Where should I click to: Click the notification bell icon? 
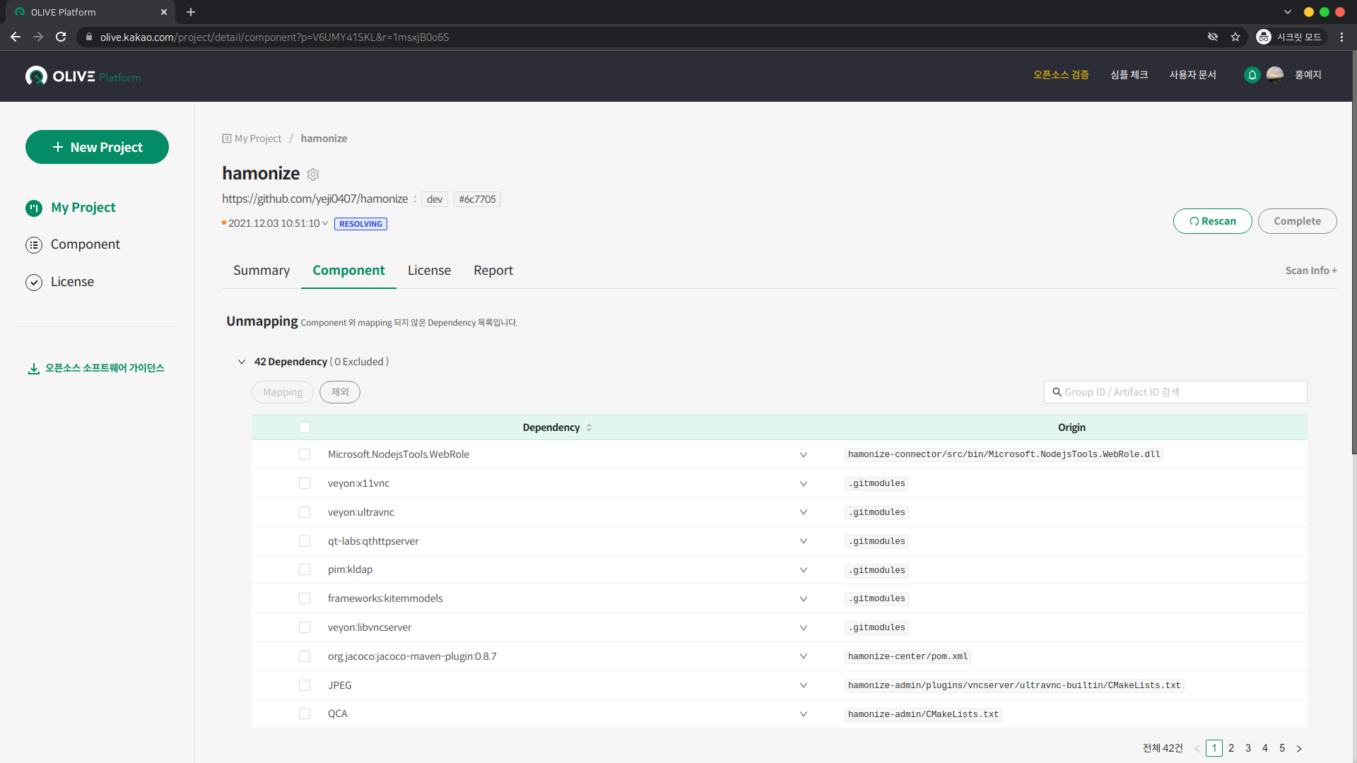(1252, 75)
